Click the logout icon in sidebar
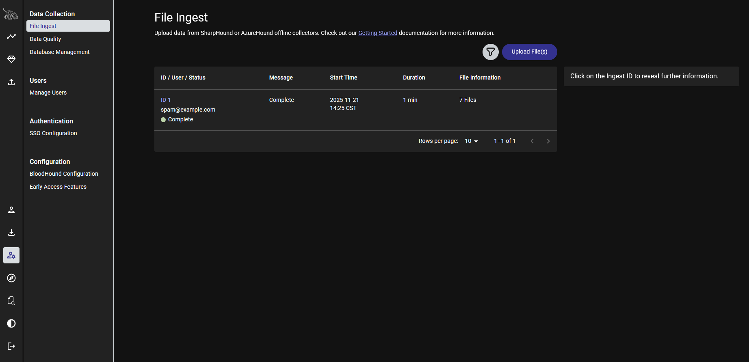749x362 pixels. coord(11,346)
